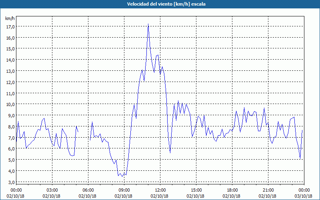This screenshot has width=320, height=200.
Task: Click the 17,0 y-axis value
Action: click(x=10, y=27)
